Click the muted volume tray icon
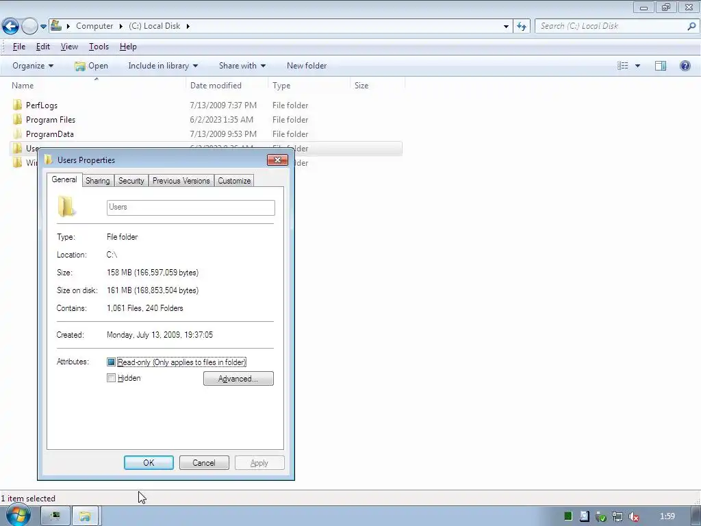The width and height of the screenshot is (701, 526). pos(633,516)
